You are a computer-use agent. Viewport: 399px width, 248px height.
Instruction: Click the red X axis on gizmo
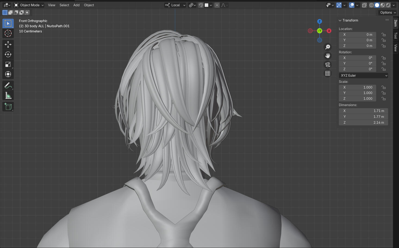(x=329, y=31)
